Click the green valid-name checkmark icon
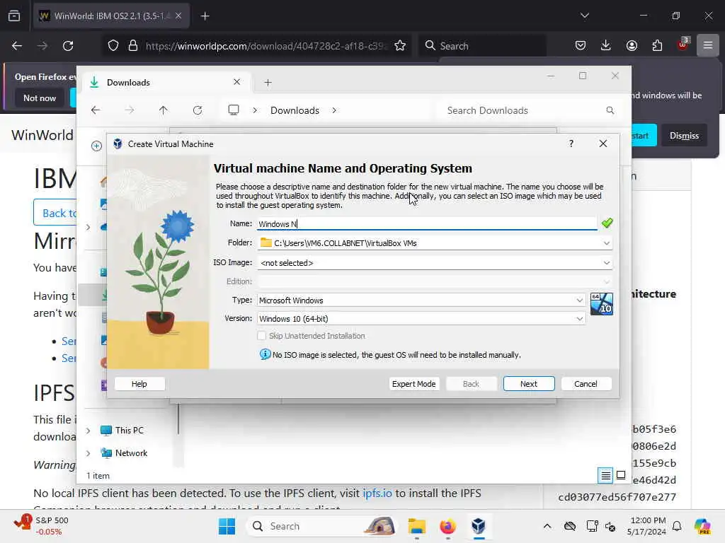This screenshot has width=725, height=543. pos(607,223)
